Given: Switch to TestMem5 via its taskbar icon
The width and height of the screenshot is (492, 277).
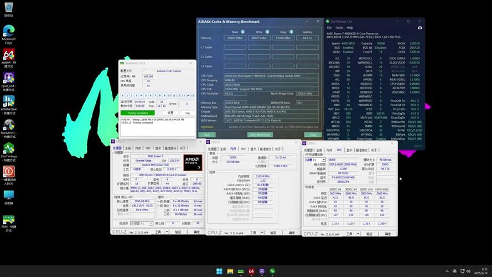Looking at the screenshot, I should tap(241, 271).
